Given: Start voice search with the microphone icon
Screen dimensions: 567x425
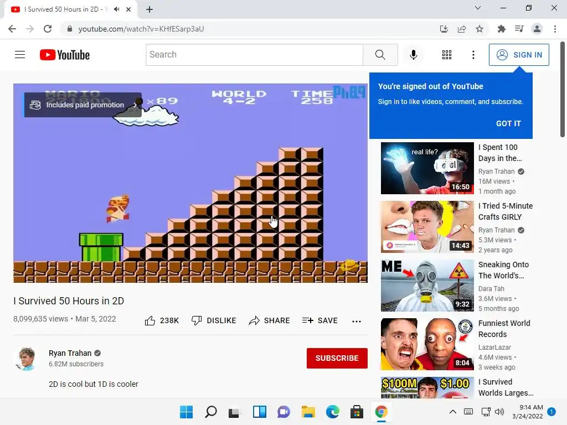Looking at the screenshot, I should pos(413,55).
